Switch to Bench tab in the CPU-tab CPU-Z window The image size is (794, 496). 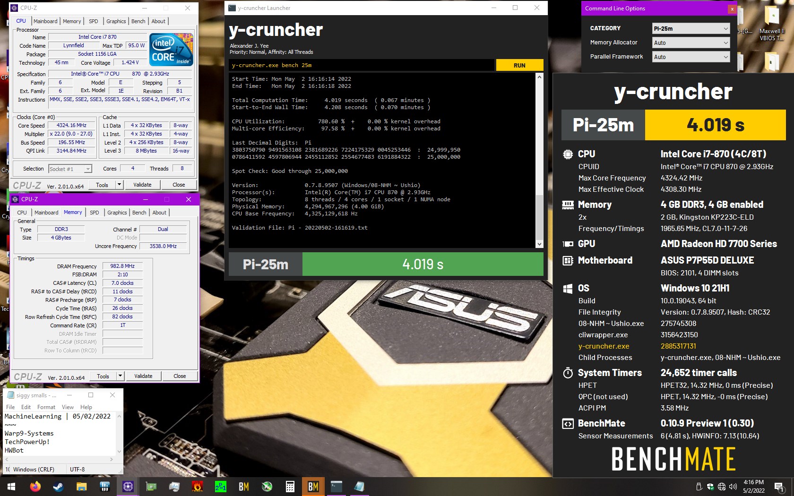[138, 21]
